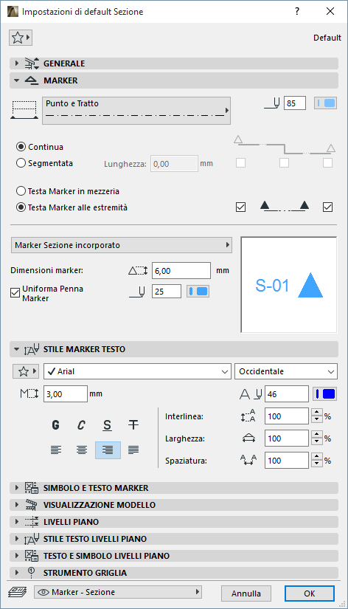Image resolution: width=348 pixels, height=609 pixels.
Task: Click the text pen icon beside 46
Action: click(251, 394)
